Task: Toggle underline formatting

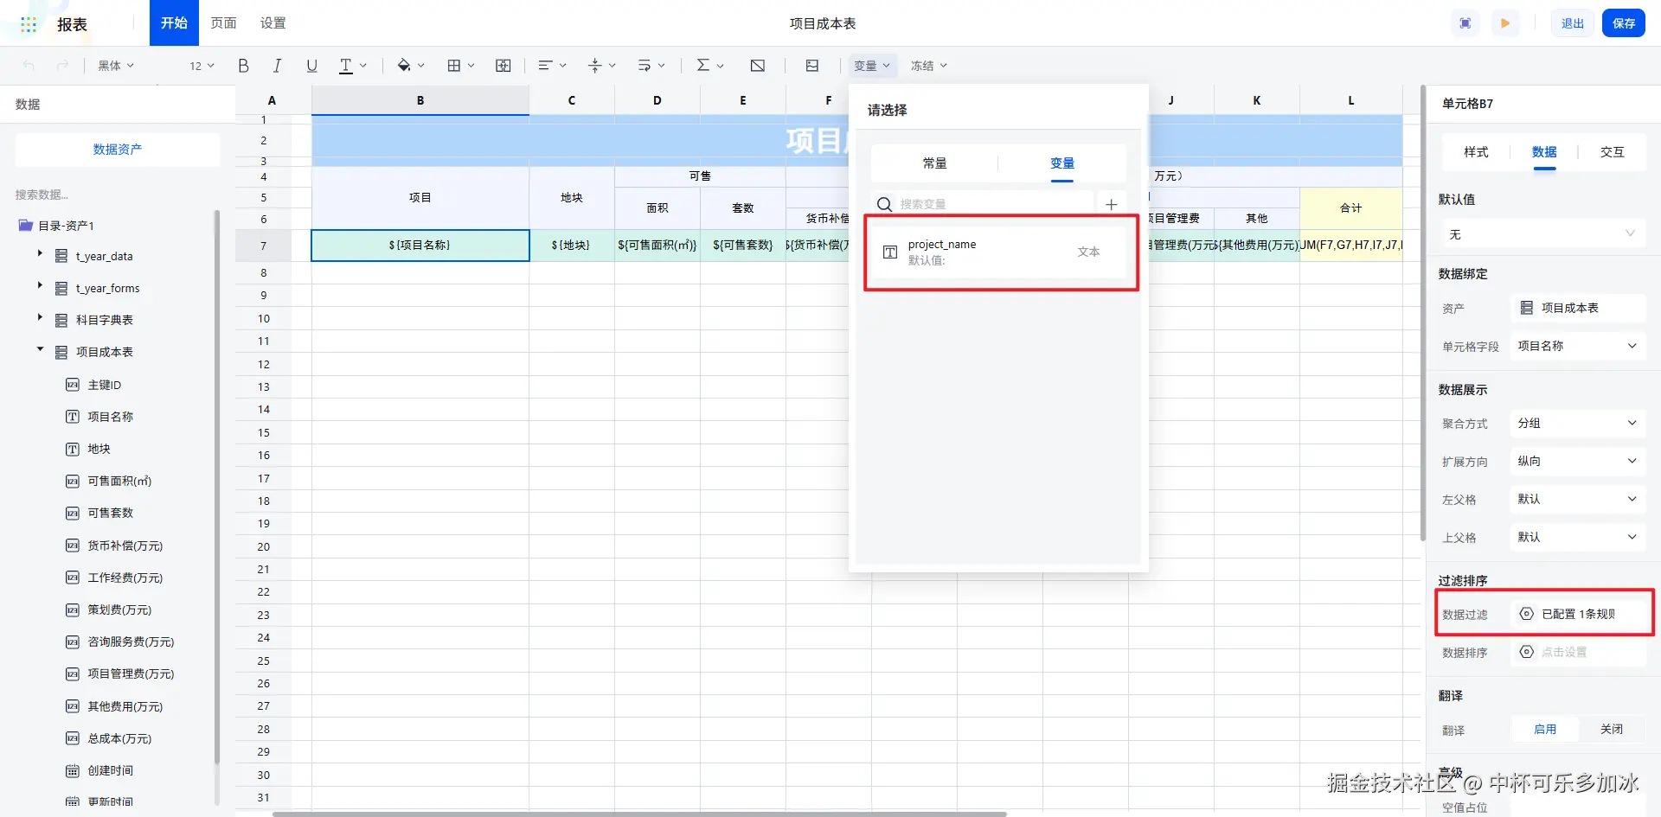Action: pyautogui.click(x=311, y=66)
